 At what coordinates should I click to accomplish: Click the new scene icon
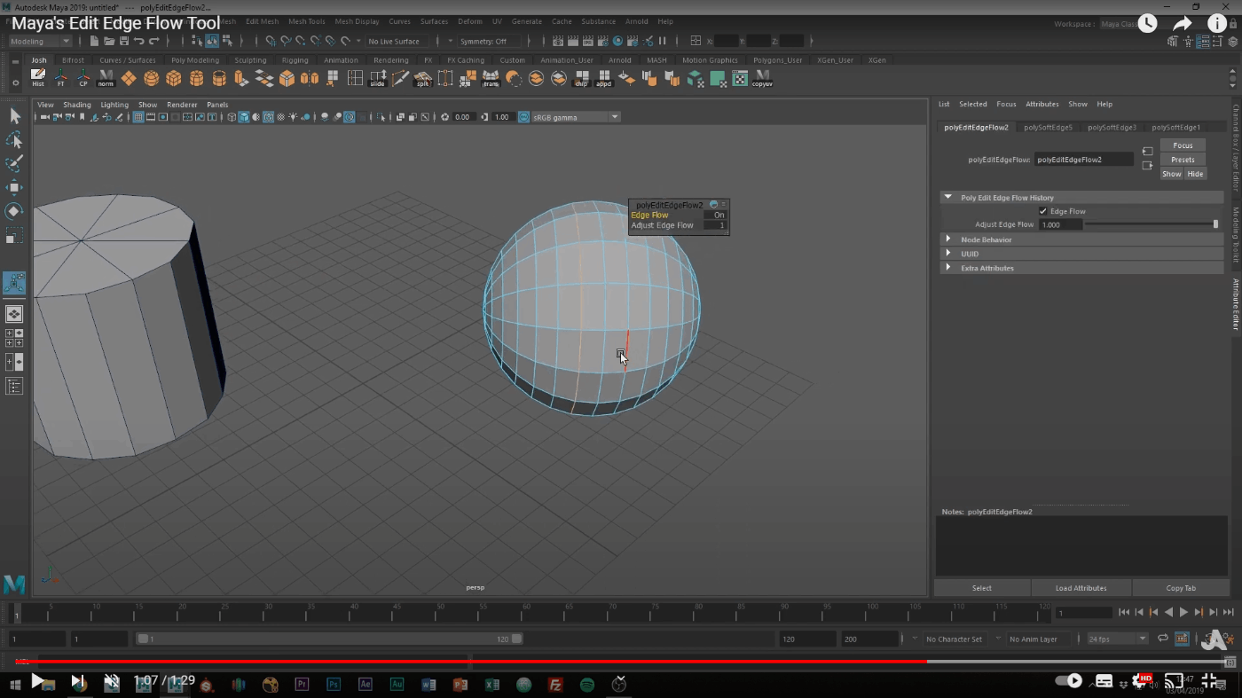94,41
